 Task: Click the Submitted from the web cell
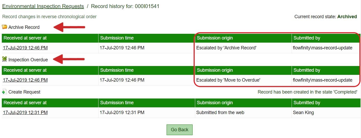[243, 113]
